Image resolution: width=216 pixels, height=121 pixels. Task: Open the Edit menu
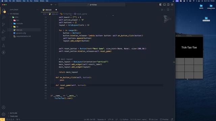click(x=13, y=1)
